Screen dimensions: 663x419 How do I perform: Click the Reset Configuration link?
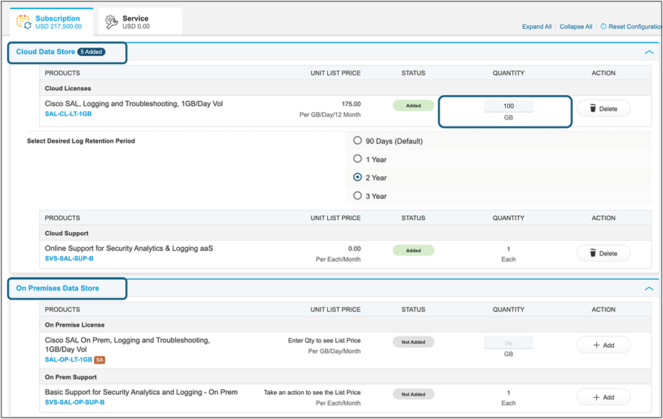pyautogui.click(x=635, y=26)
